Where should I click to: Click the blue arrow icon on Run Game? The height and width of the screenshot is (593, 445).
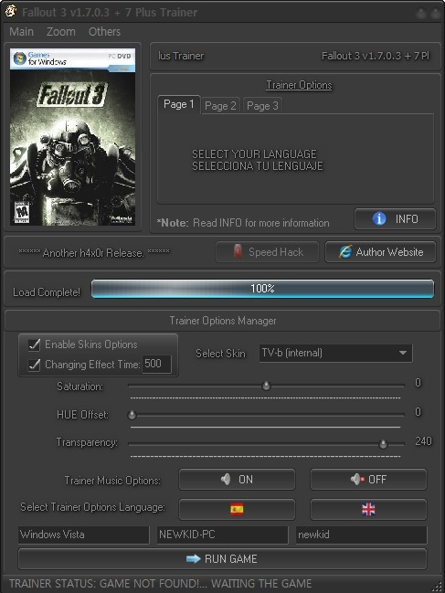click(193, 558)
